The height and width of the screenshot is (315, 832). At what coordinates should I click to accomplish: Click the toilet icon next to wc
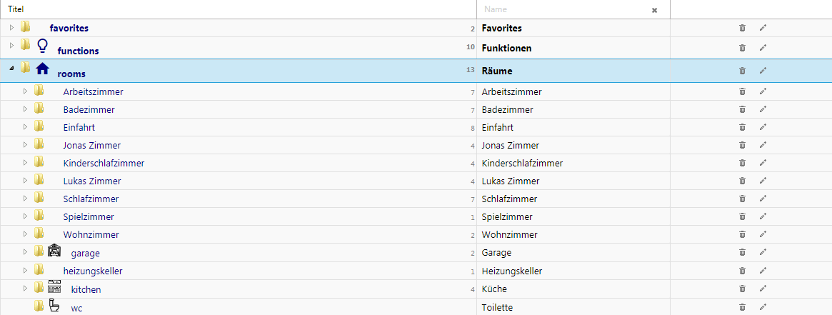click(54, 306)
